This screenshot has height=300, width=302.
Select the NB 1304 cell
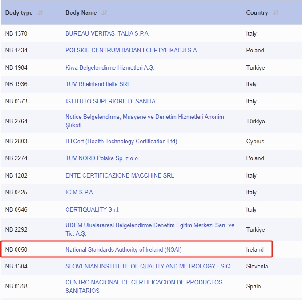point(16,266)
